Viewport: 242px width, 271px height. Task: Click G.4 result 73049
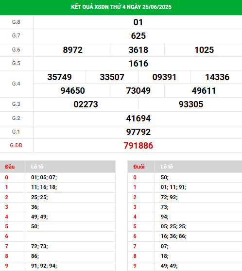[138, 91]
